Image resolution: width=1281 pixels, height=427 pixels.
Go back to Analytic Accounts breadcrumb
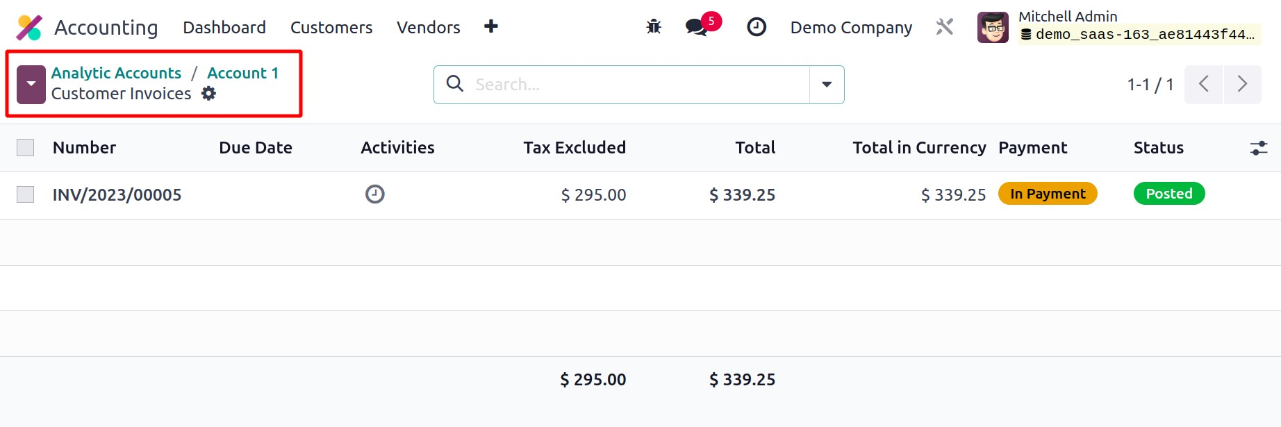click(x=116, y=73)
